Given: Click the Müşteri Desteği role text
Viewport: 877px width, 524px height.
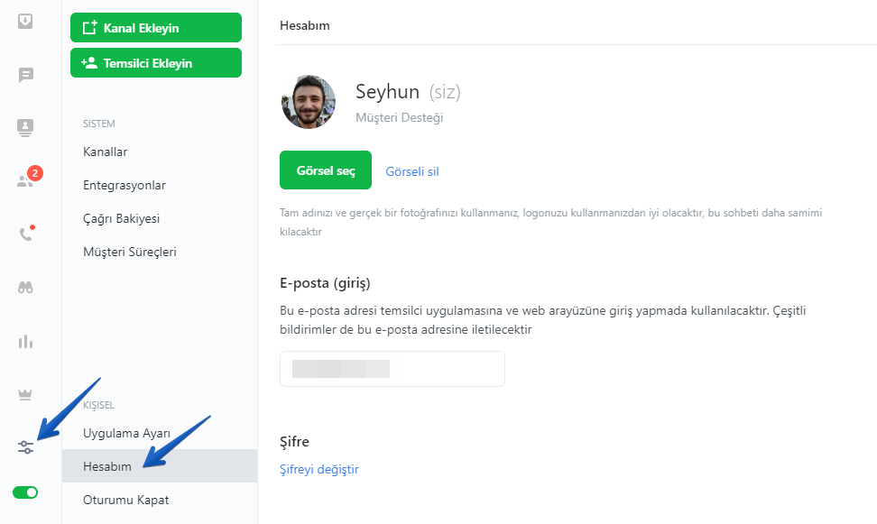Looking at the screenshot, I should (400, 117).
